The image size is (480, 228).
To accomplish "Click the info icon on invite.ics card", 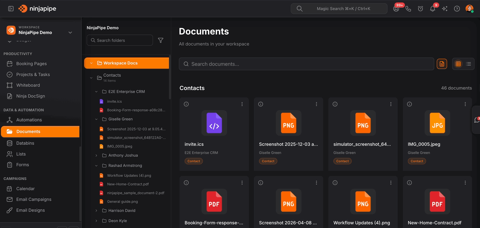I will coord(186,104).
